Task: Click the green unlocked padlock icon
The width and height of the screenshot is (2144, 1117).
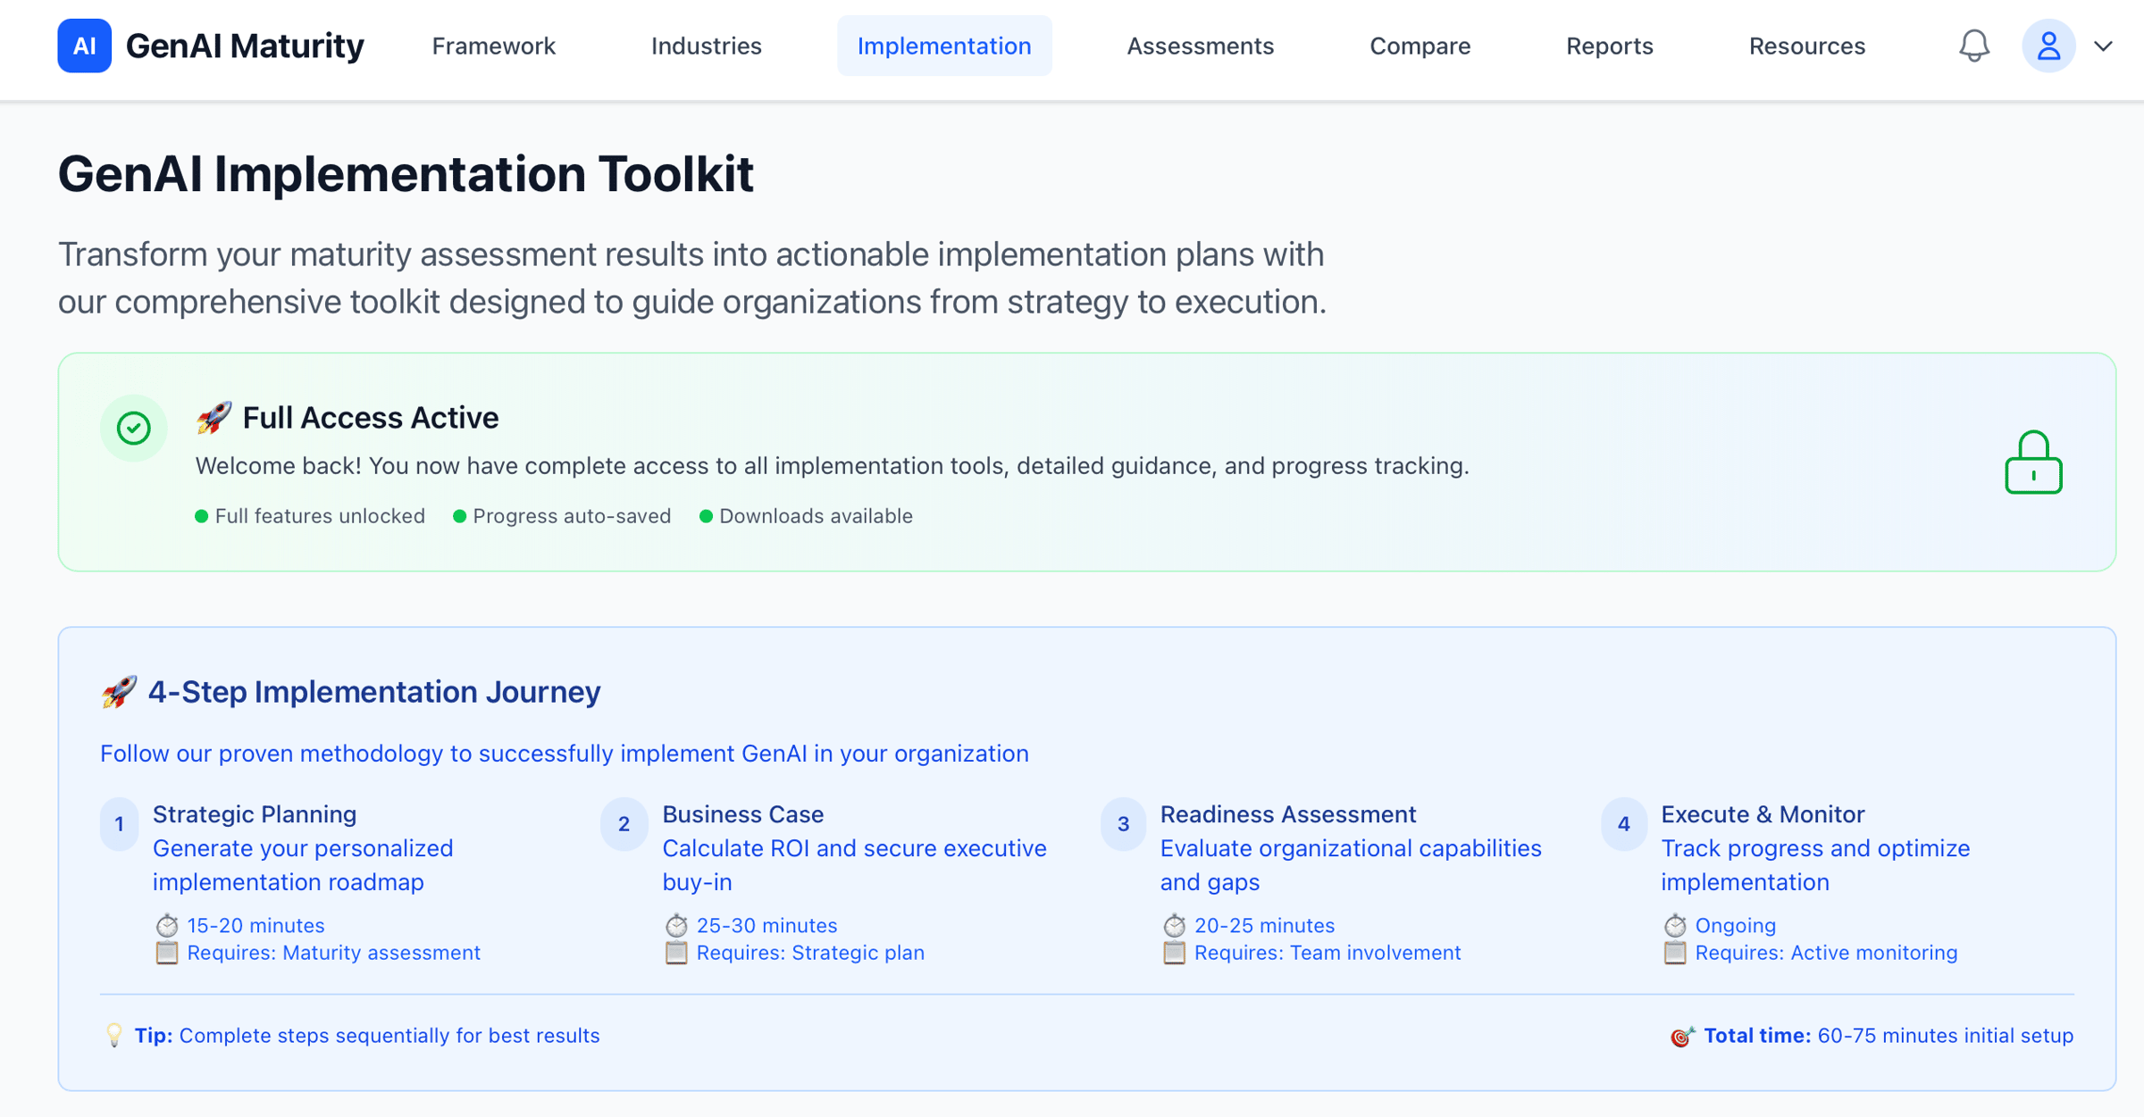Action: tap(2032, 463)
